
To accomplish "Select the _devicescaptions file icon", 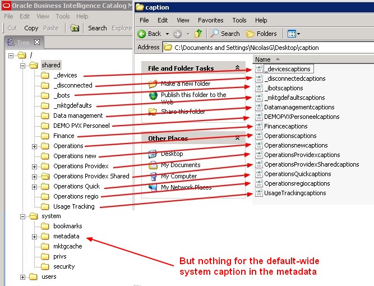I will tap(259, 69).
